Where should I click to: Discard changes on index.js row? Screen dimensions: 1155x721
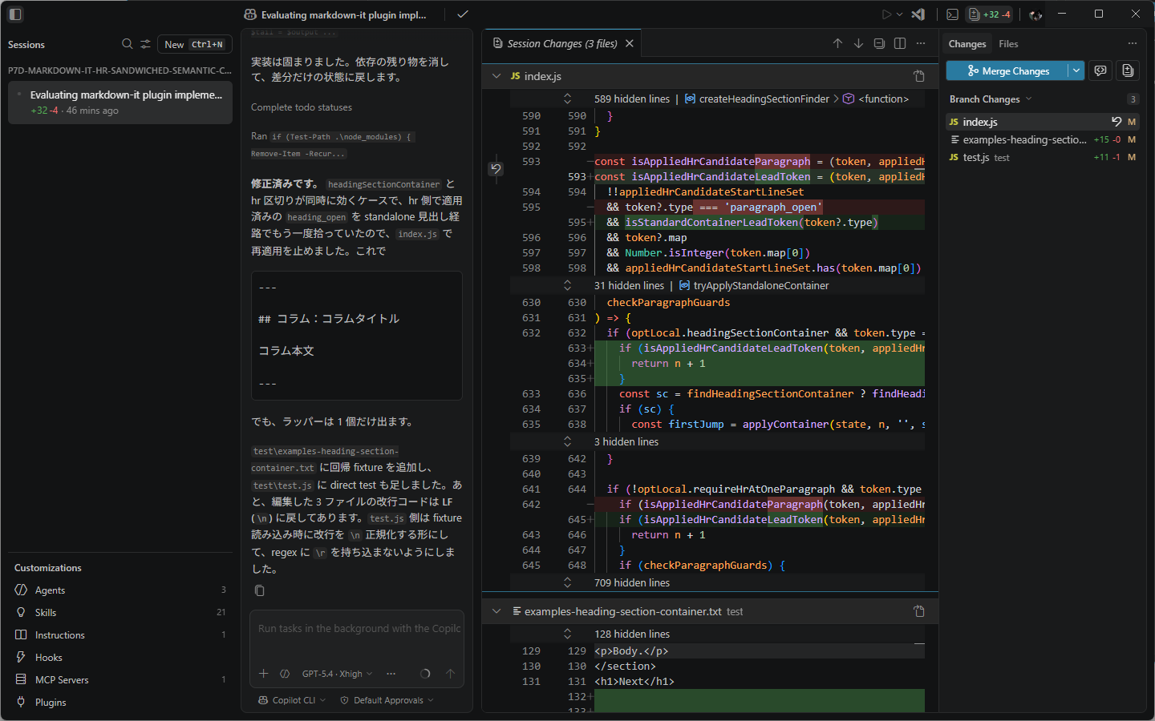point(1116,122)
